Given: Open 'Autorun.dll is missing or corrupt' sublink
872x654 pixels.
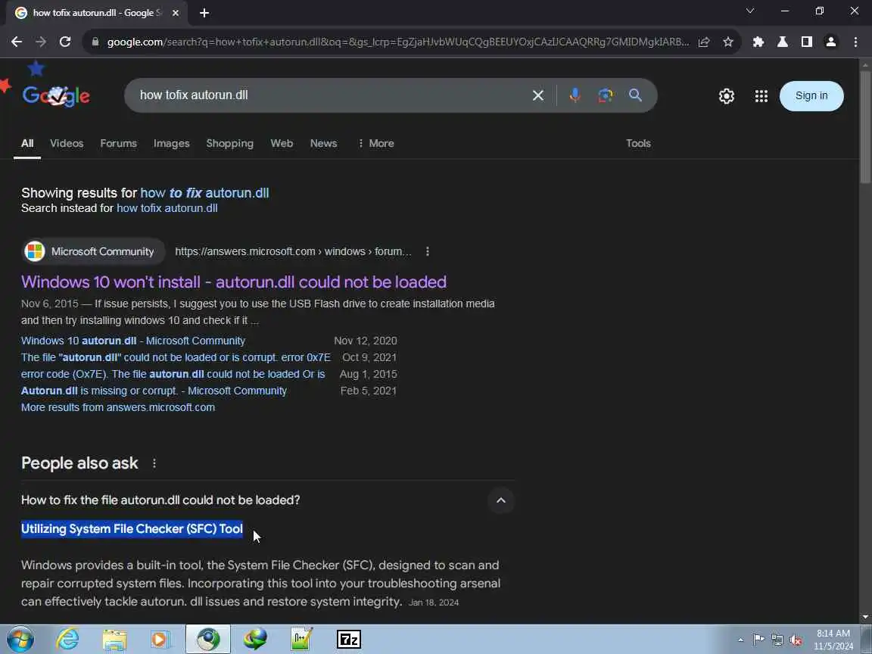Looking at the screenshot, I should 154,391.
